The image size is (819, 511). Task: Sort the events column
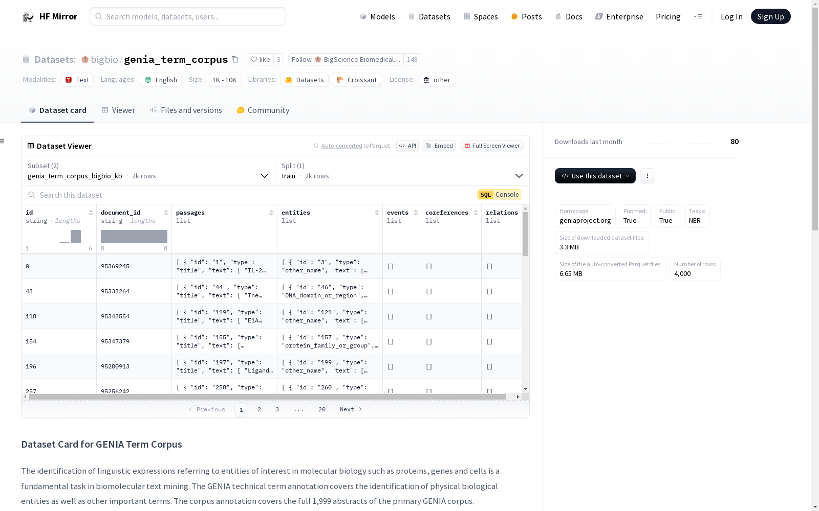pos(416,213)
